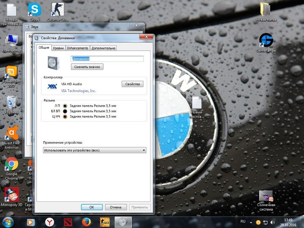Screen dimensions: 304x228
Task: Open controller Свойства button
Action: coord(132,84)
